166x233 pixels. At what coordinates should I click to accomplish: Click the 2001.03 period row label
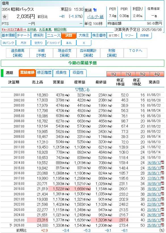[19, 95]
